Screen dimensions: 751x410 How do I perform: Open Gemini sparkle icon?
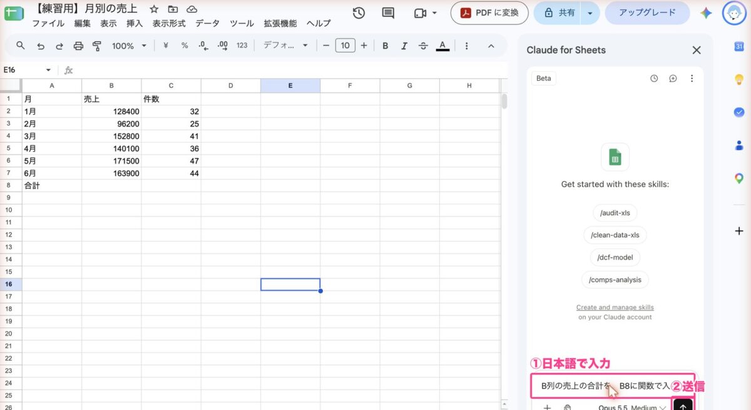[x=706, y=13]
